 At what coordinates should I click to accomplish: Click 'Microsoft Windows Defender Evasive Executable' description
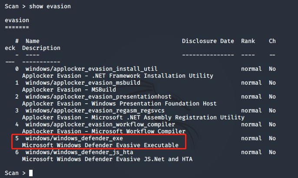click(100, 145)
